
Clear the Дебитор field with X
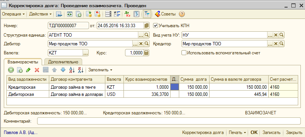tap(141, 44)
